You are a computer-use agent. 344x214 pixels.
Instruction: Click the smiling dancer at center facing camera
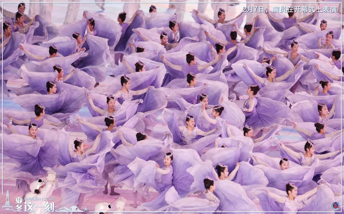(190, 122)
